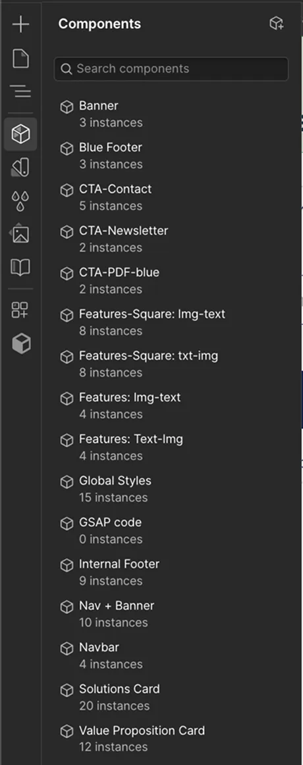Select the Banner component name

coord(98,106)
